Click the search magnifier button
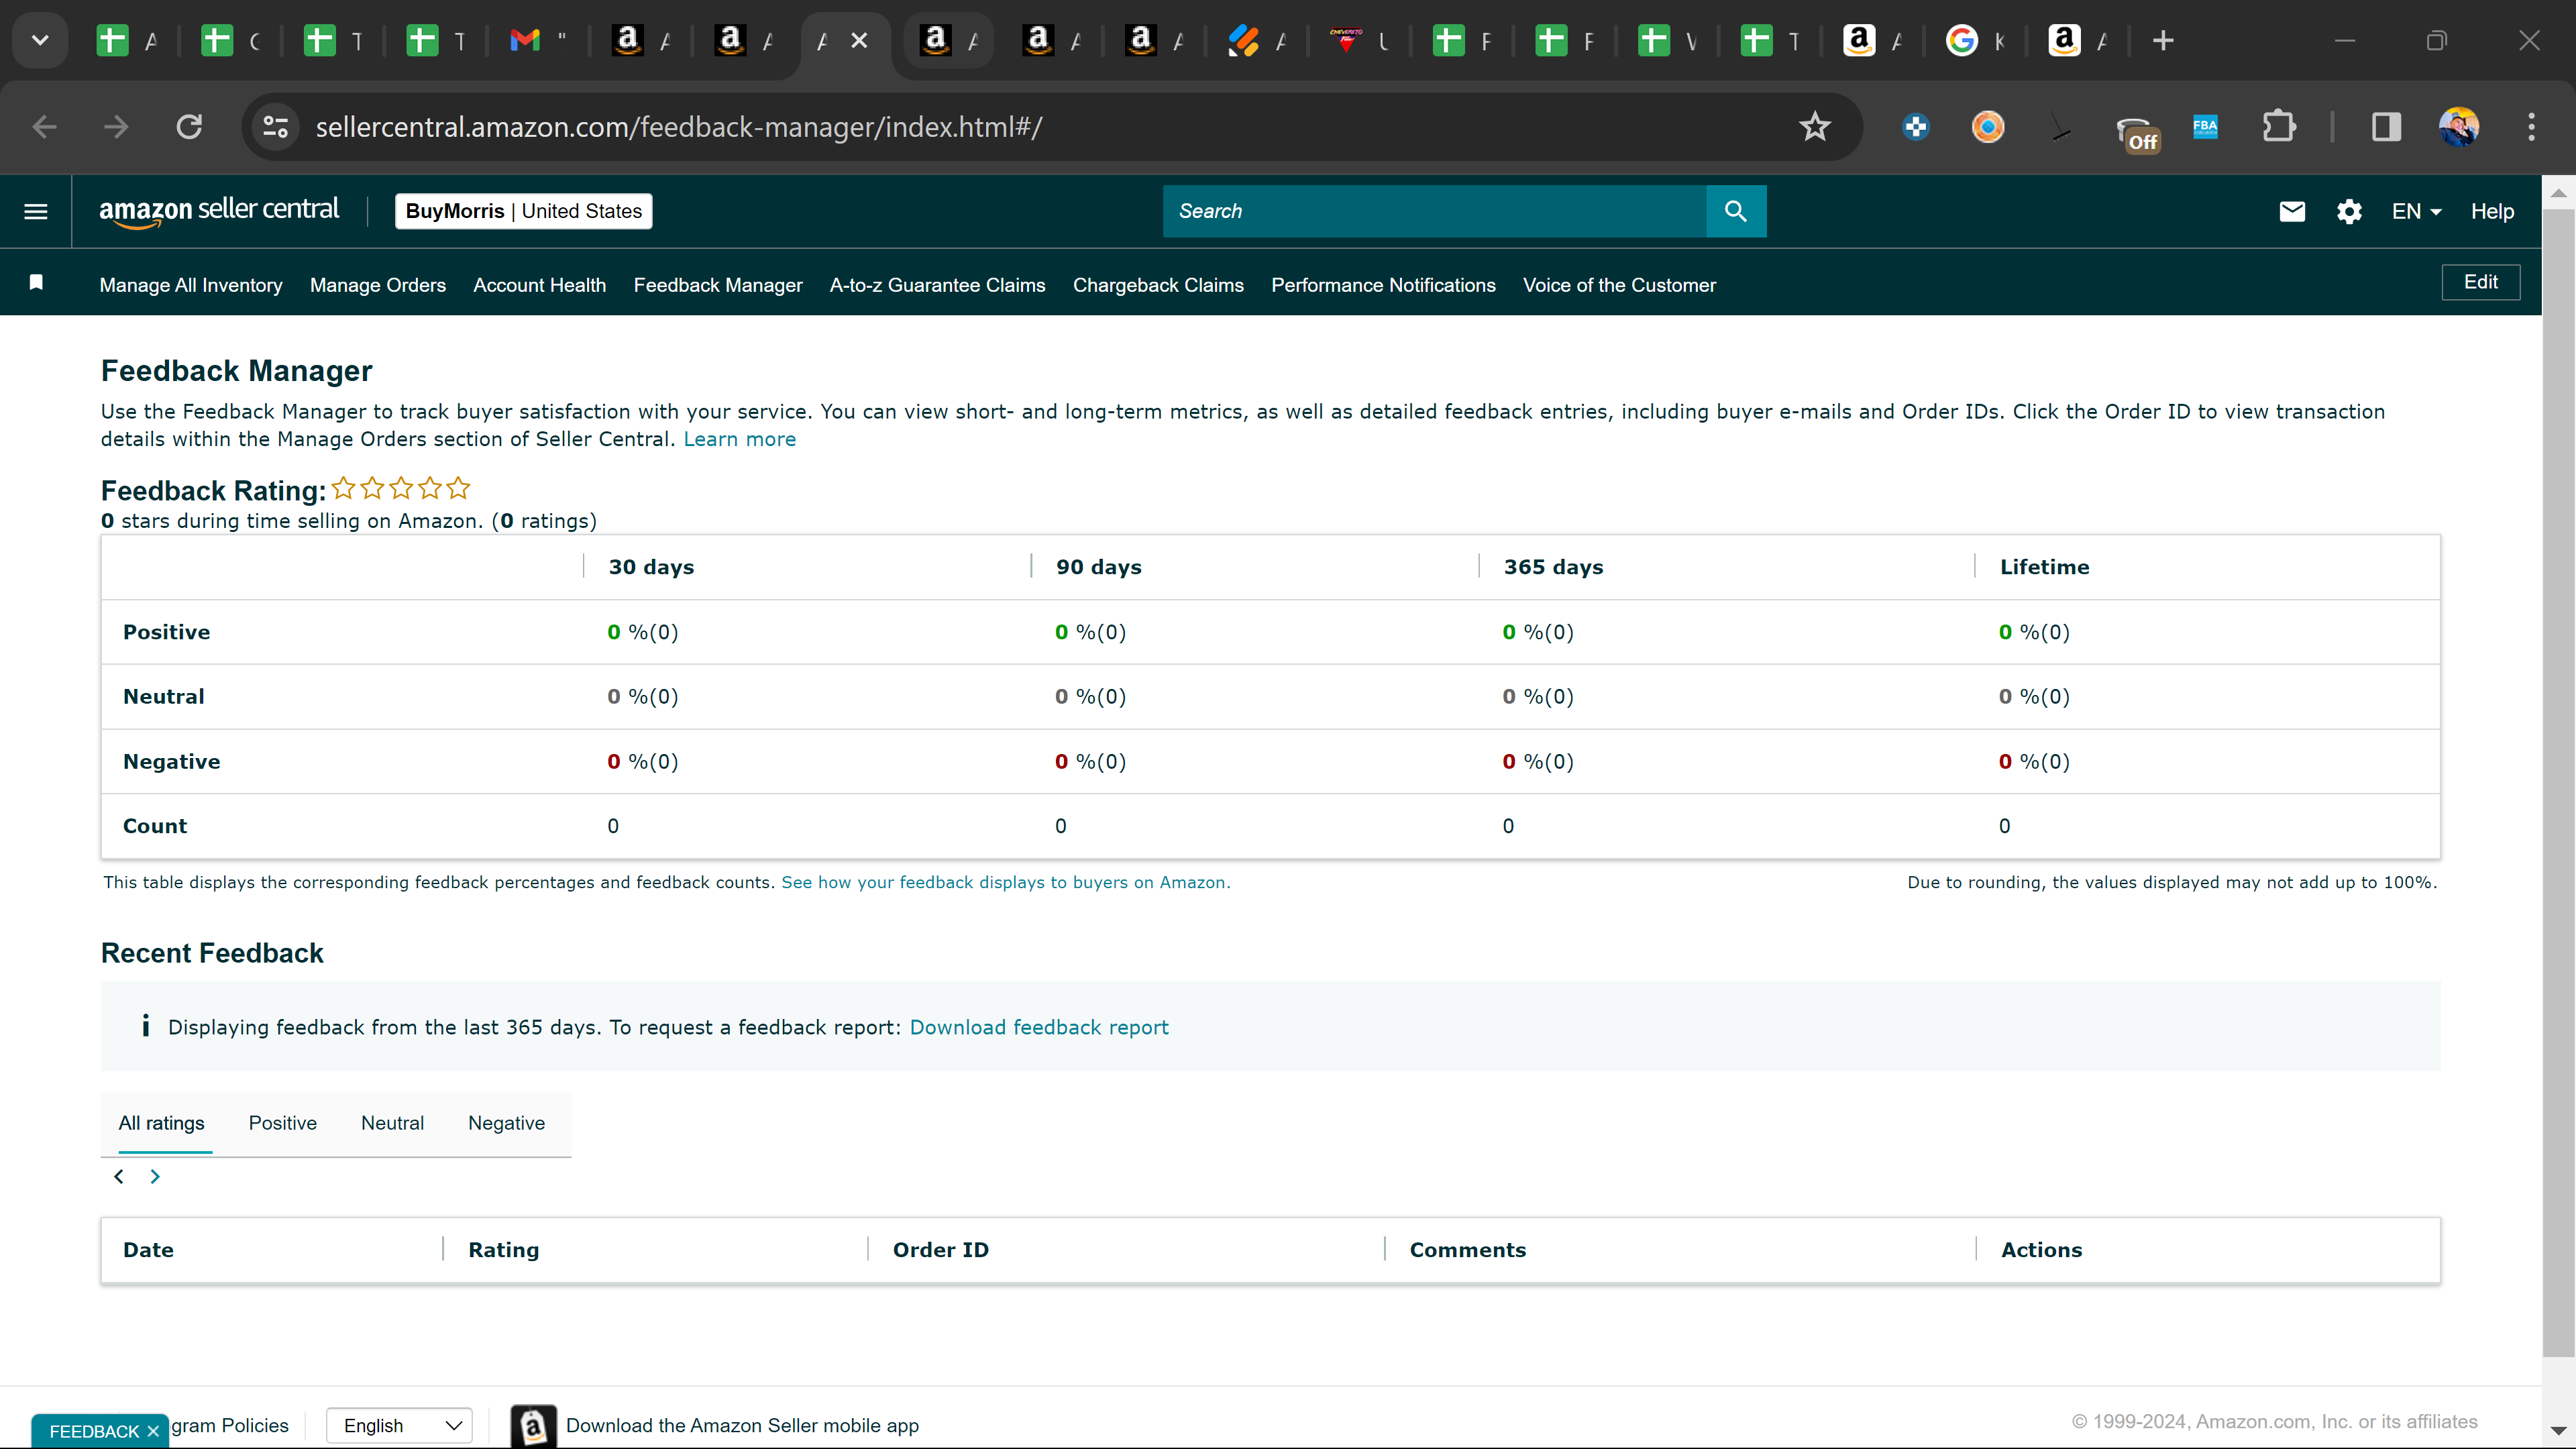 tap(1735, 211)
